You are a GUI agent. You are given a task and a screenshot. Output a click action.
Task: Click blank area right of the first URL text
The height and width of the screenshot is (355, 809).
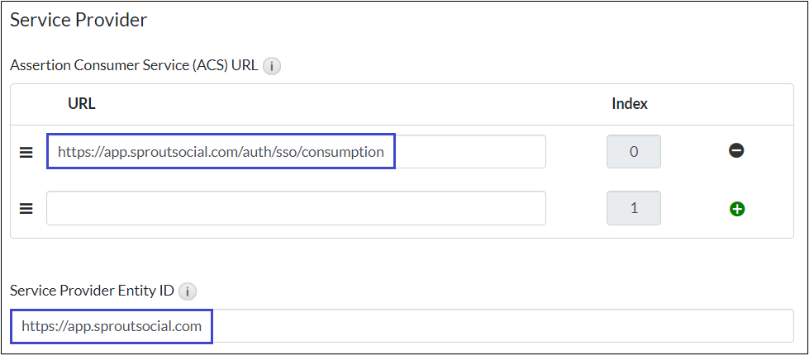coord(471,152)
